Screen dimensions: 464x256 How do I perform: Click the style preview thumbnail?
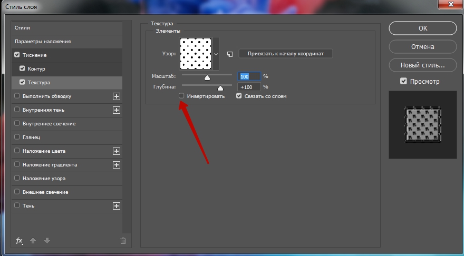[423, 125]
